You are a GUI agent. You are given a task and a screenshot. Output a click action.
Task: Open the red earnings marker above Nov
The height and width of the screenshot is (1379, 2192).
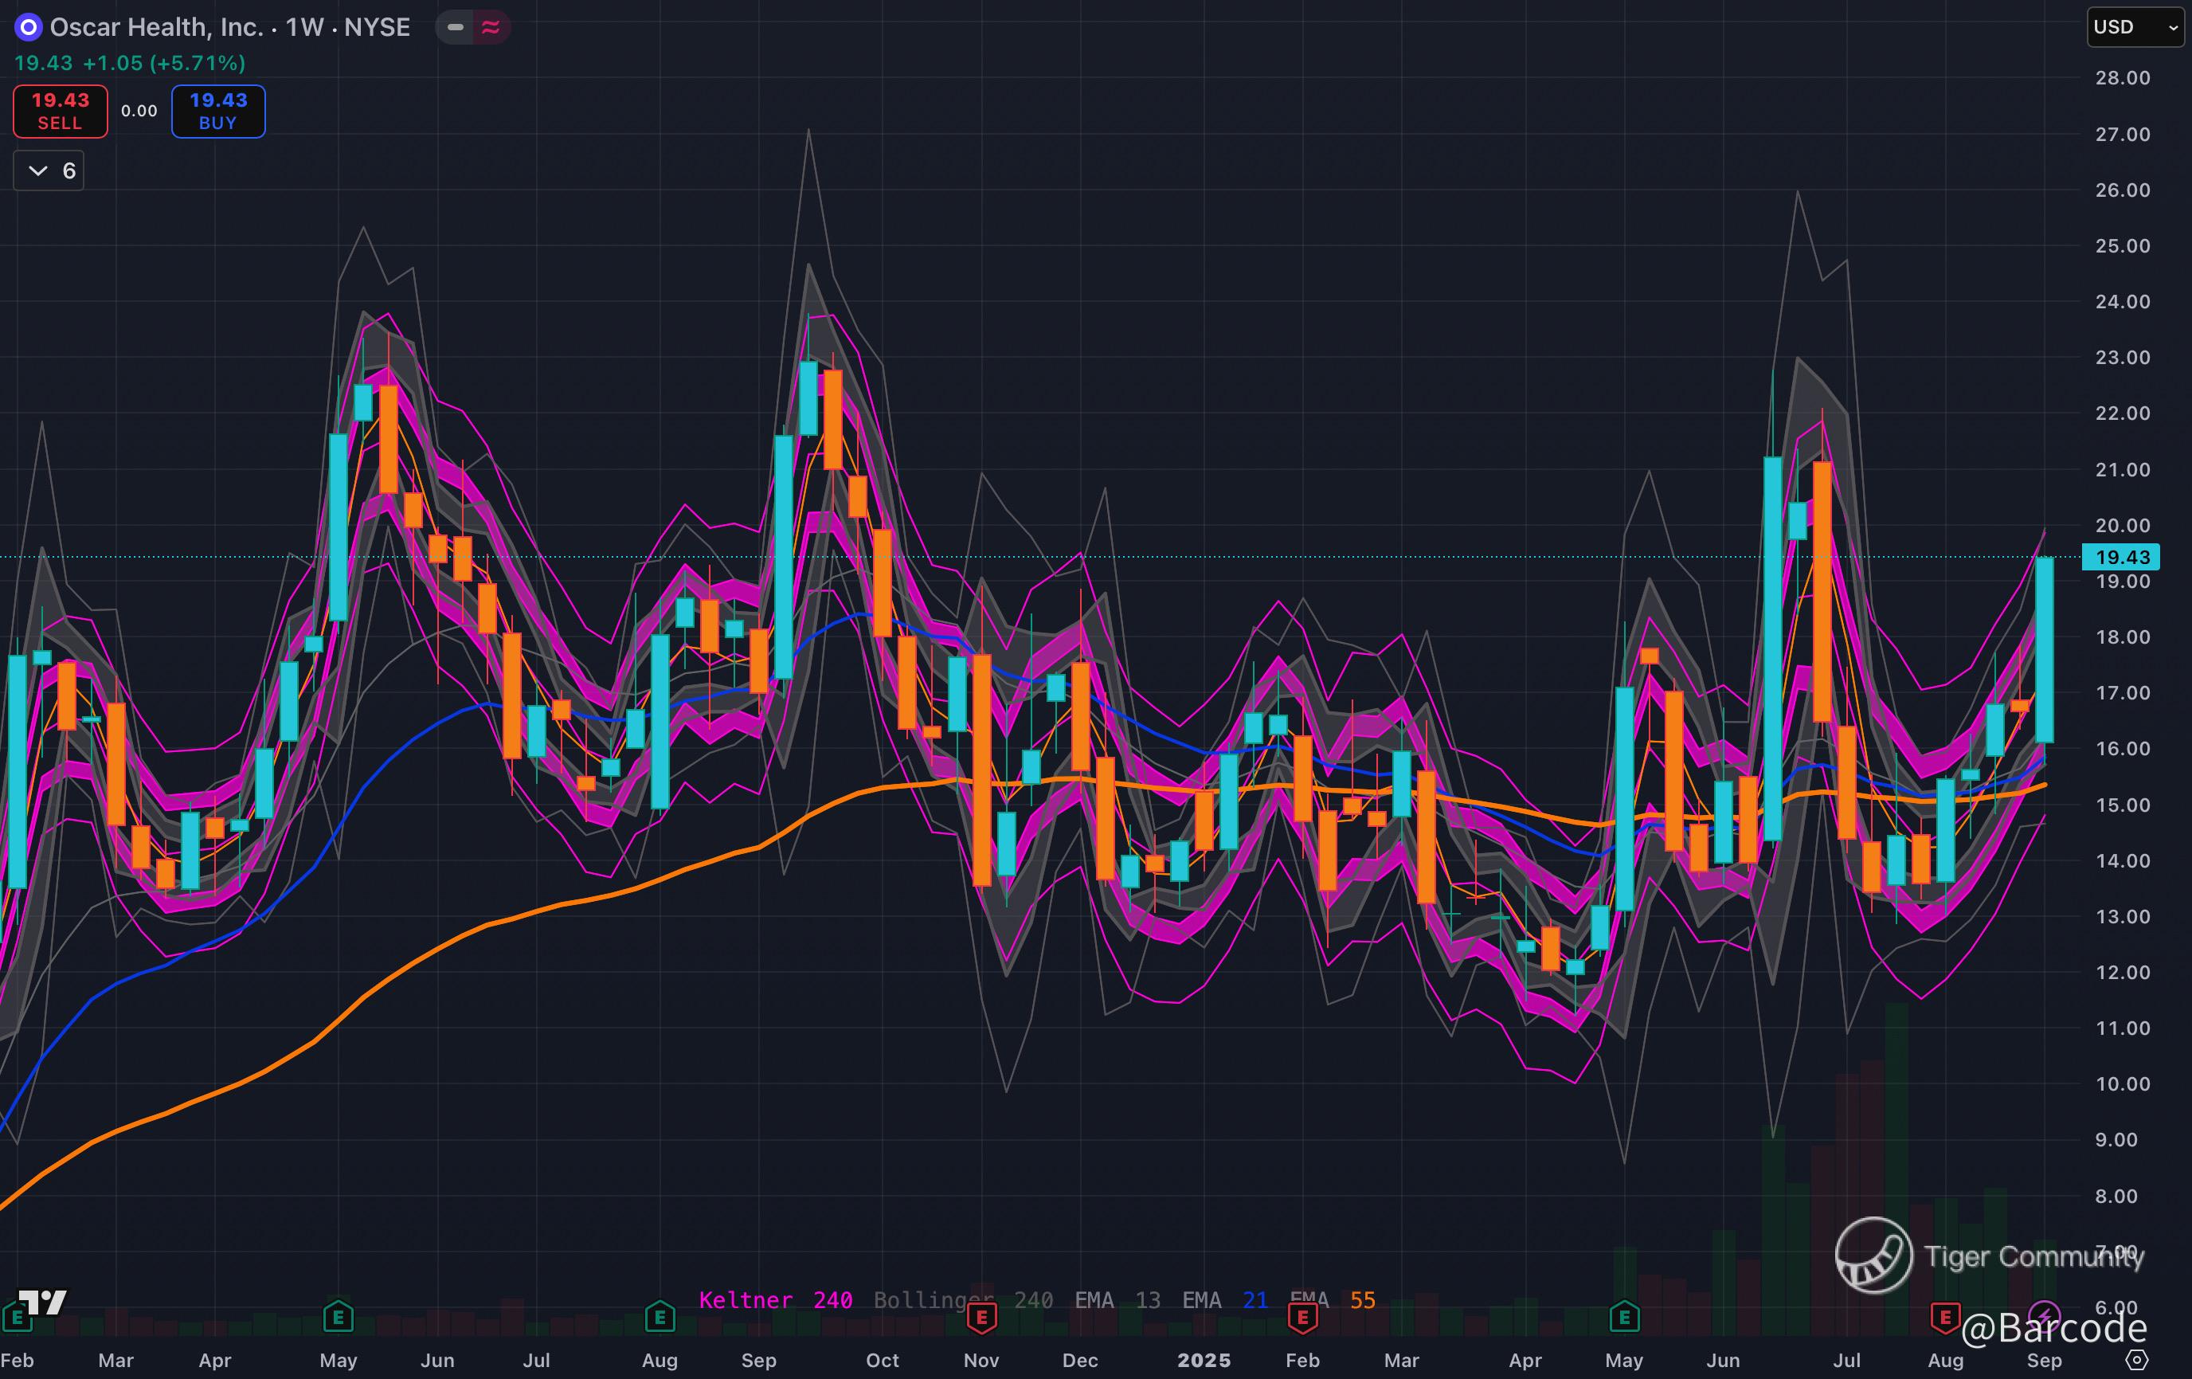981,1316
